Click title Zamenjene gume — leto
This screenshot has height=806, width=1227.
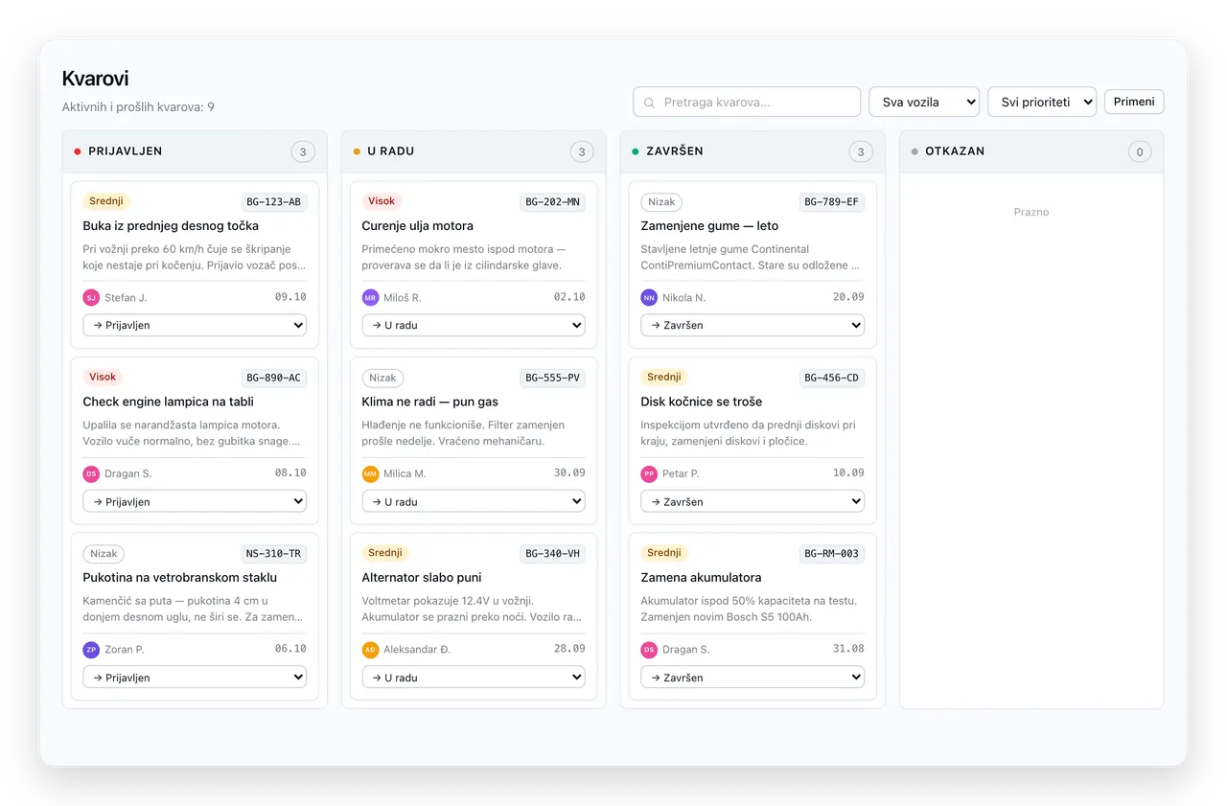pos(709,226)
